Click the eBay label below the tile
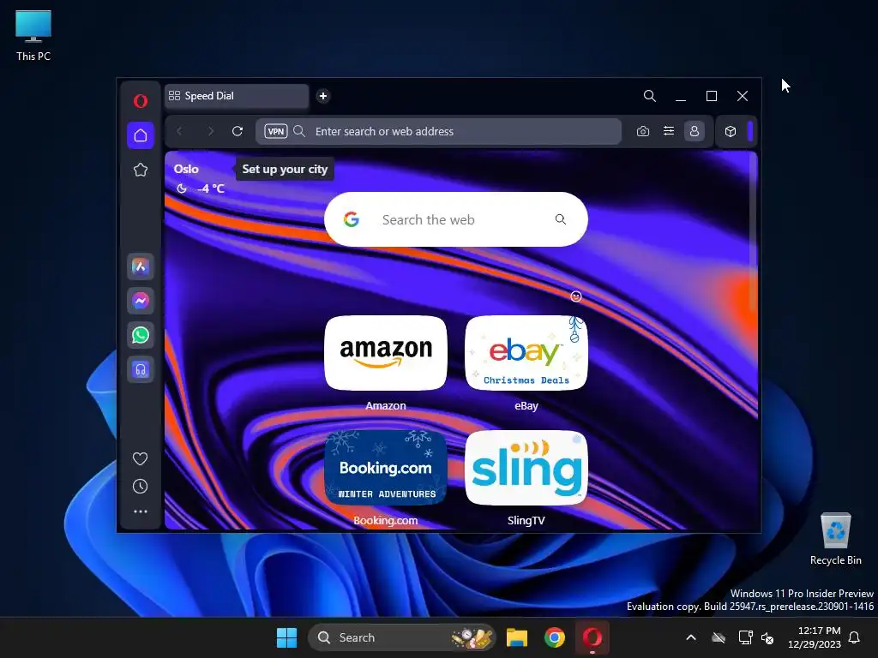 tap(526, 405)
